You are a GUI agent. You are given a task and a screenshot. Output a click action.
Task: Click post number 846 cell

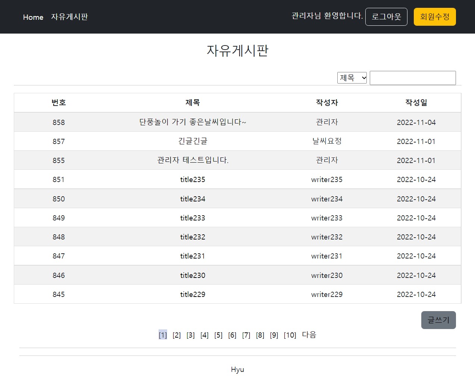point(59,275)
